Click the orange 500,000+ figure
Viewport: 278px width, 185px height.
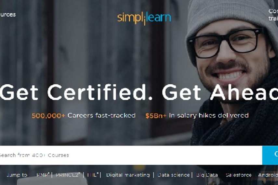click(x=48, y=116)
